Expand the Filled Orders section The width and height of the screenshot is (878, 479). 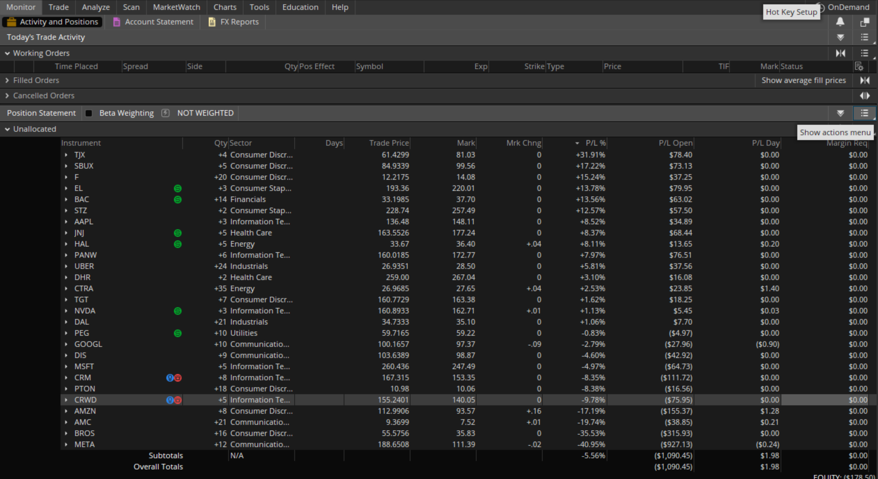[x=7, y=80]
